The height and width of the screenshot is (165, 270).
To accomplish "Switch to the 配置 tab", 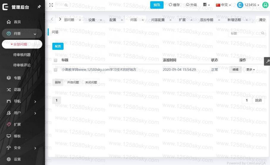I will click(113, 20).
